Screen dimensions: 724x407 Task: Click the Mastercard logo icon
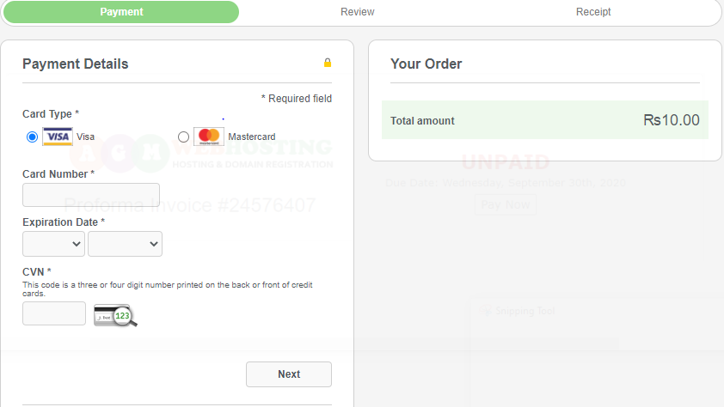click(x=209, y=137)
